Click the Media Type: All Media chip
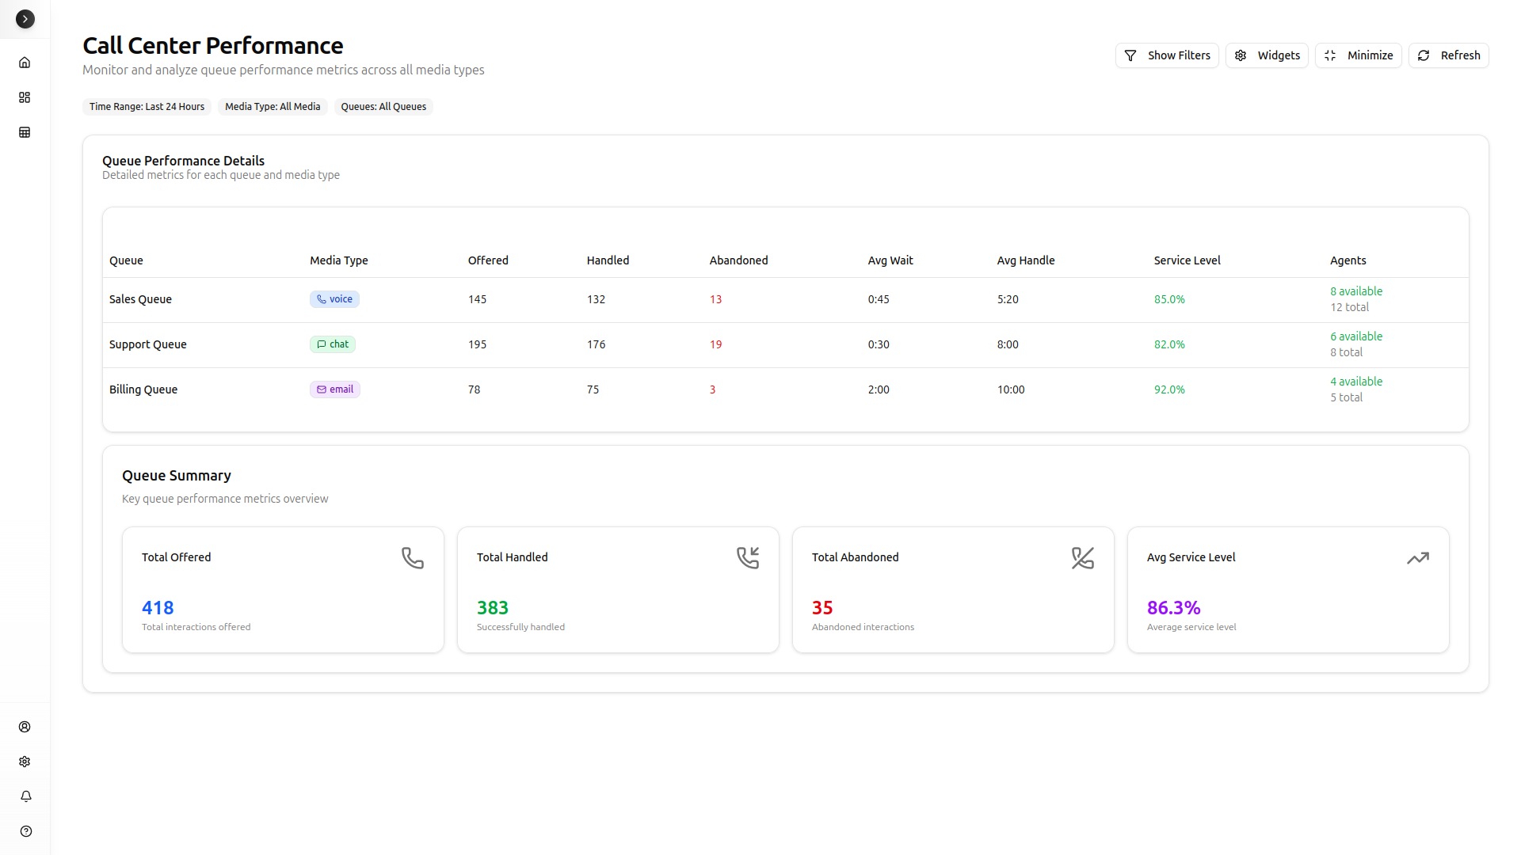The image size is (1521, 855). 273,107
